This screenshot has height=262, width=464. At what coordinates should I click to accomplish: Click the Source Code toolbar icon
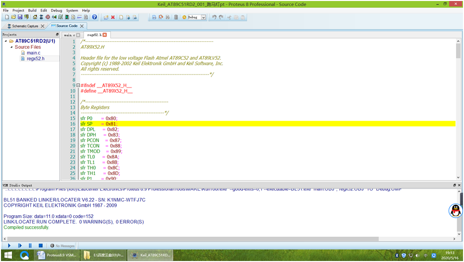click(79, 17)
